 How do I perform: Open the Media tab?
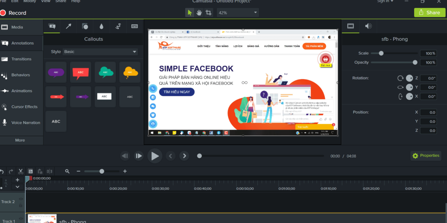coord(22,27)
